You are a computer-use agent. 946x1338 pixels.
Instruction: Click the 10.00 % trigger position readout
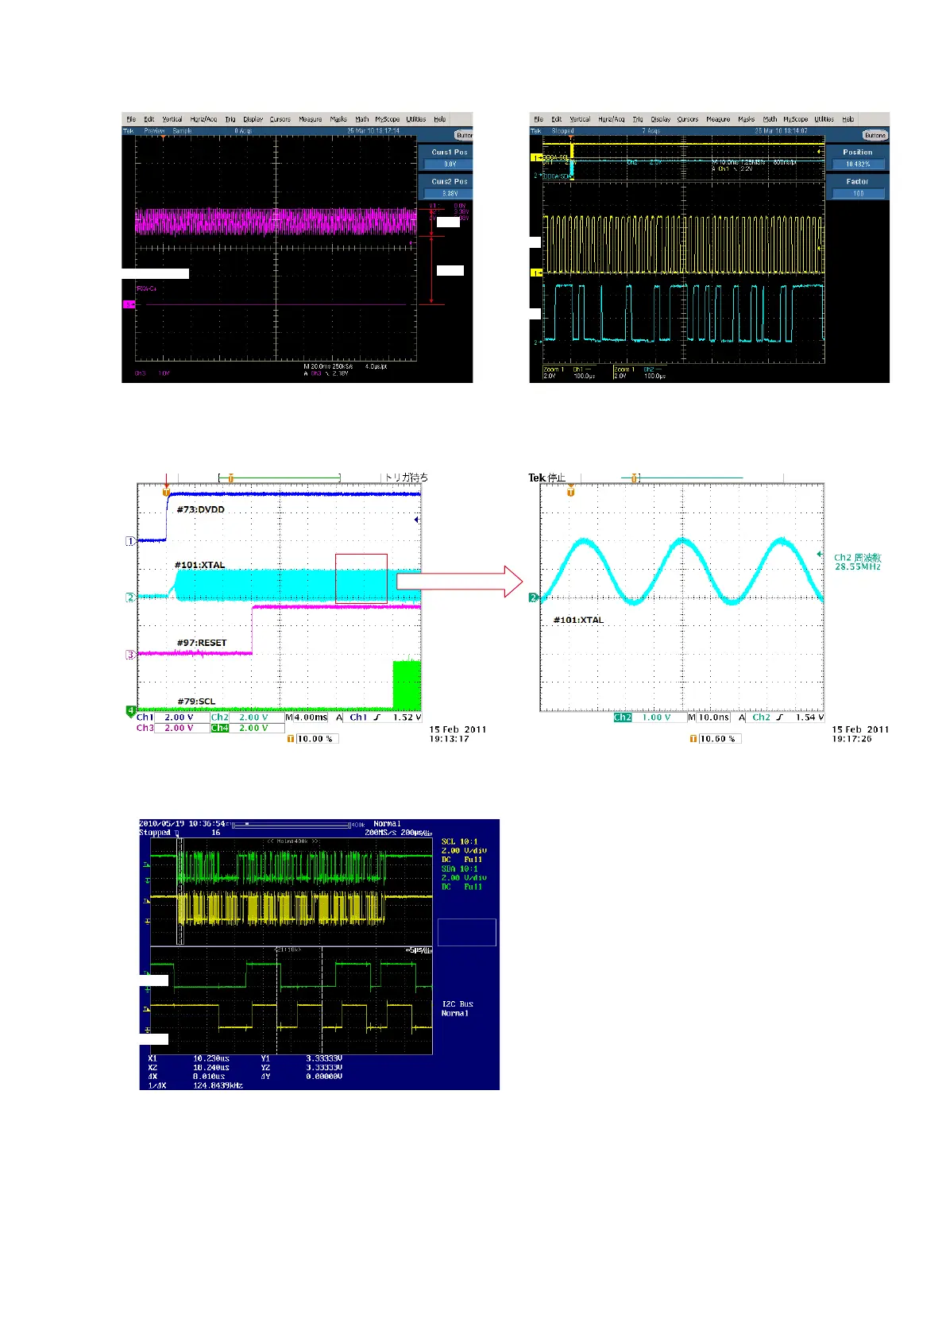click(x=313, y=739)
